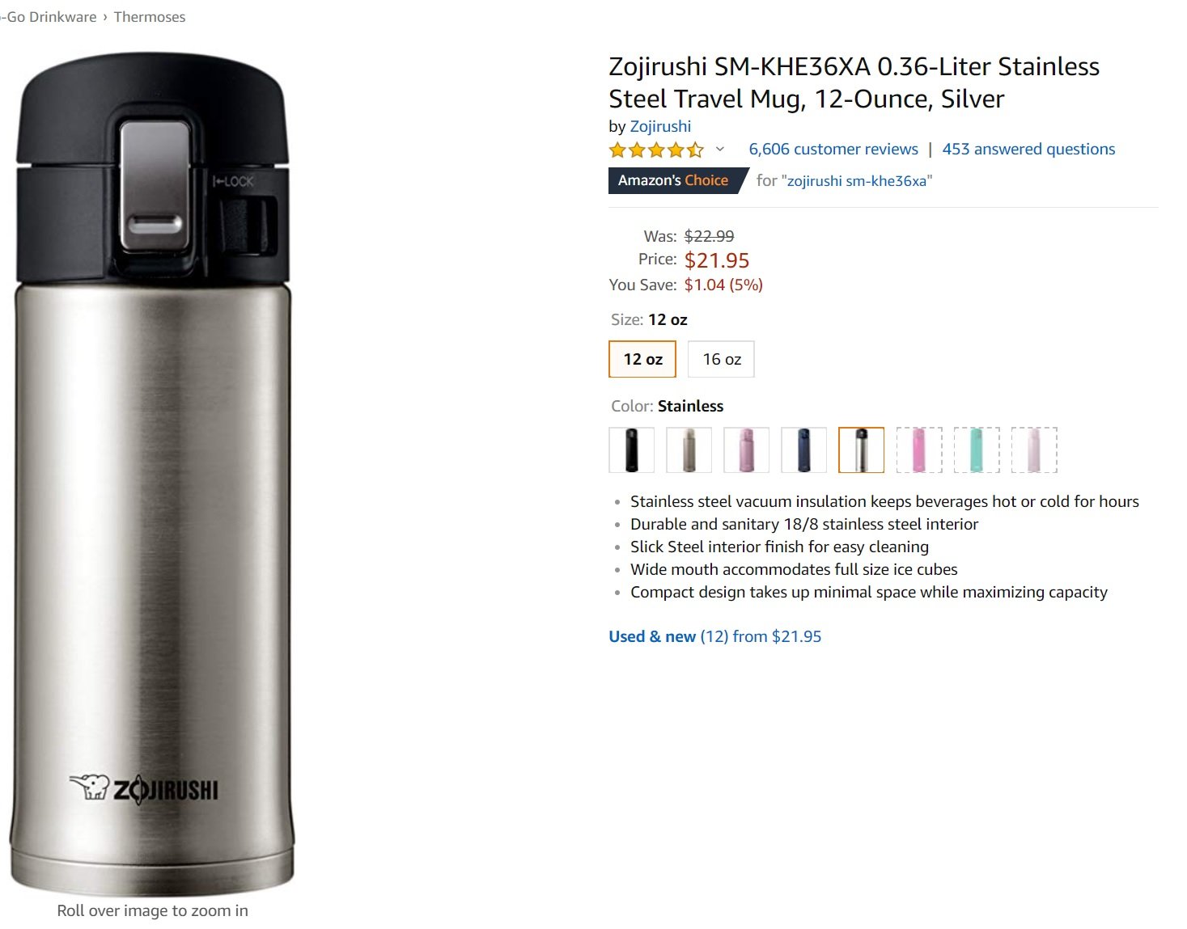Select the turquoise mug swatch
The width and height of the screenshot is (1187, 929).
(977, 450)
